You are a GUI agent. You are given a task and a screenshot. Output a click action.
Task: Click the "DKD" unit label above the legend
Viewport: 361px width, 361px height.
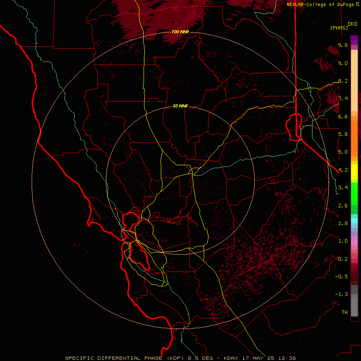pyautogui.click(x=353, y=24)
